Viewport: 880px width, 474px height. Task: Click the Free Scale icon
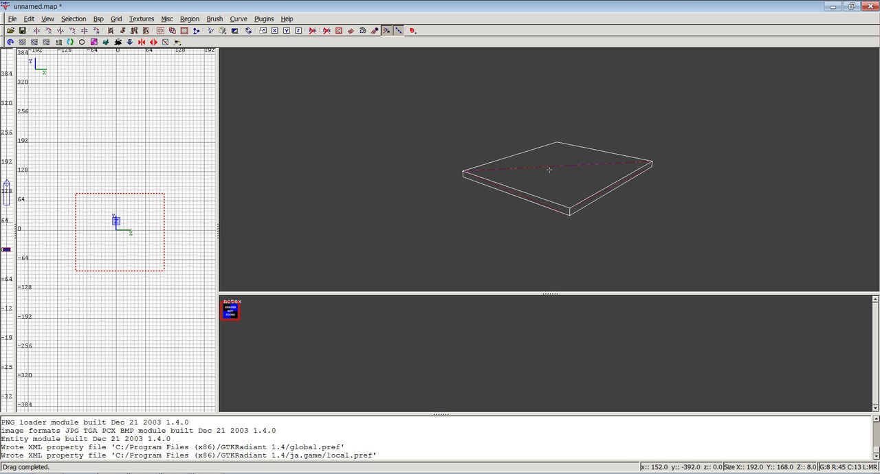point(263,31)
